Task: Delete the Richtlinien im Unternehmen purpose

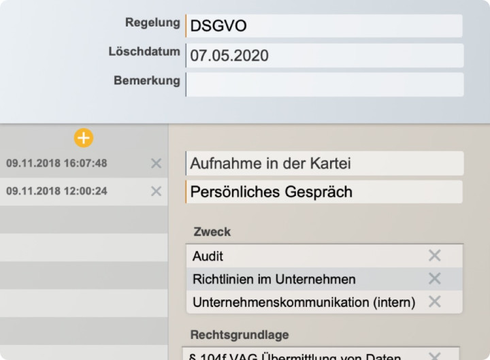Action: (434, 278)
